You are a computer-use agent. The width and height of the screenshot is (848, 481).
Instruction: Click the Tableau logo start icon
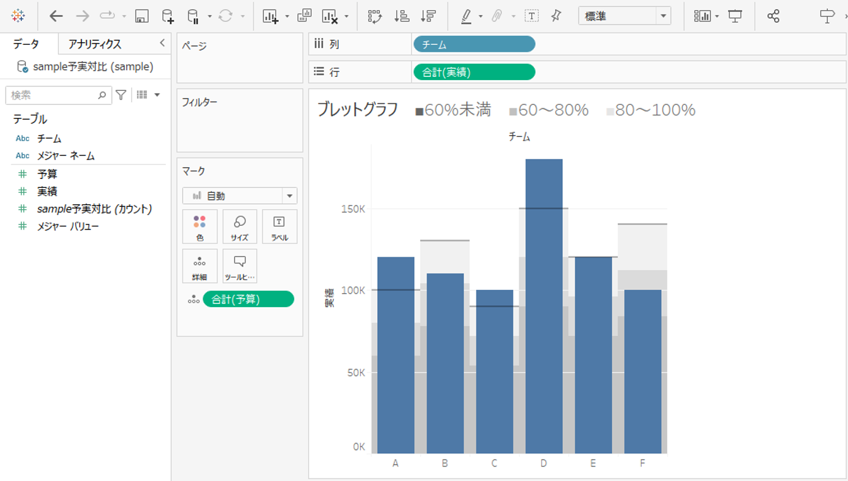pos(18,16)
